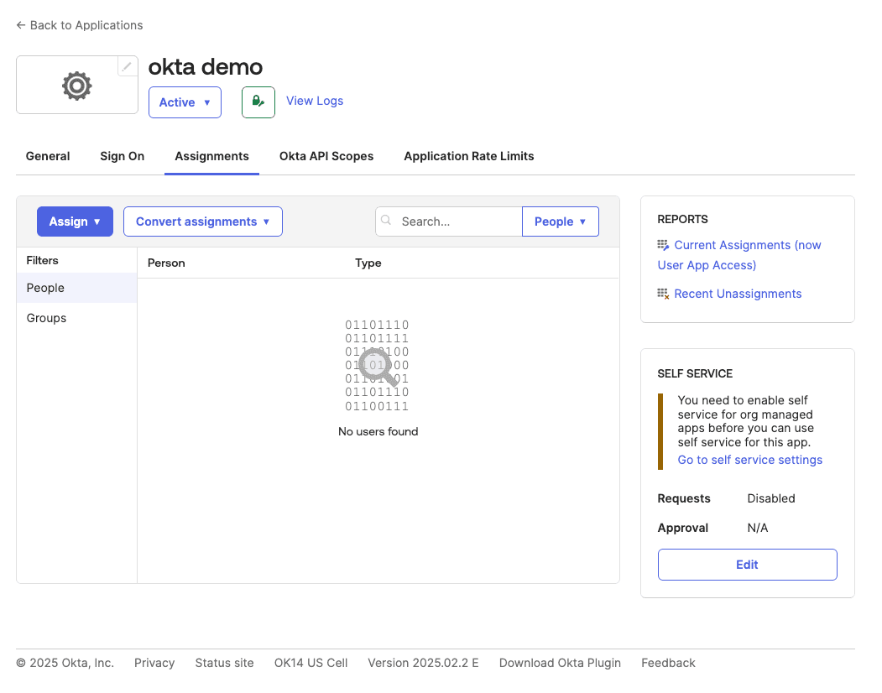Enable self service via the Edit button
The height and width of the screenshot is (693, 882).
coord(747,564)
